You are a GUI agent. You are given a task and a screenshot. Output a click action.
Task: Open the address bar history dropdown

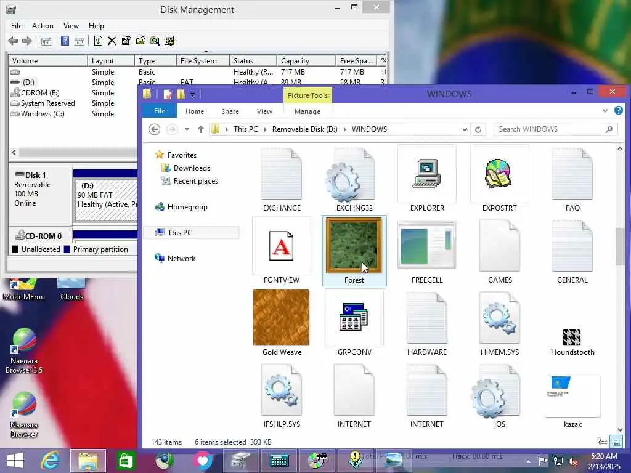pos(465,129)
